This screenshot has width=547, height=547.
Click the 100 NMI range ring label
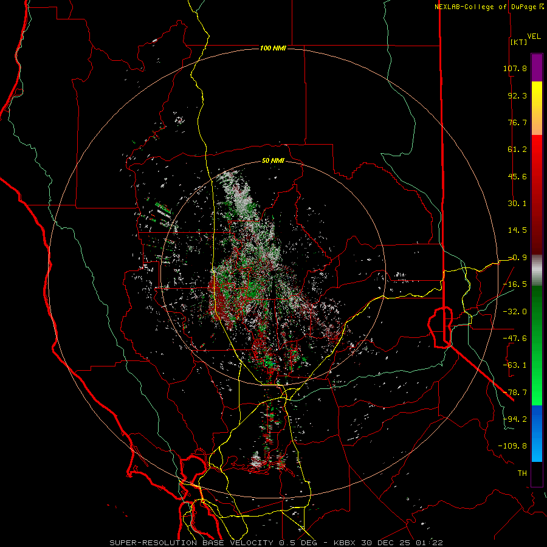[x=273, y=48]
